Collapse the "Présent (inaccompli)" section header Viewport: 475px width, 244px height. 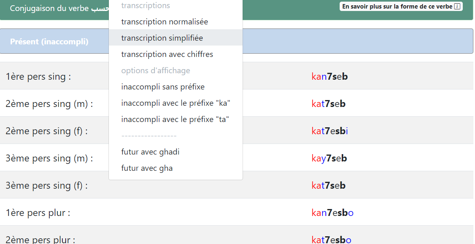49,41
